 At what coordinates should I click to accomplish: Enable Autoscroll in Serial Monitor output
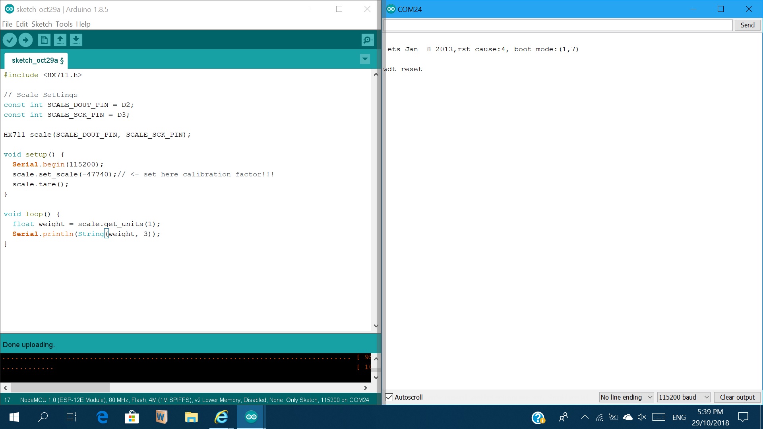tap(390, 396)
